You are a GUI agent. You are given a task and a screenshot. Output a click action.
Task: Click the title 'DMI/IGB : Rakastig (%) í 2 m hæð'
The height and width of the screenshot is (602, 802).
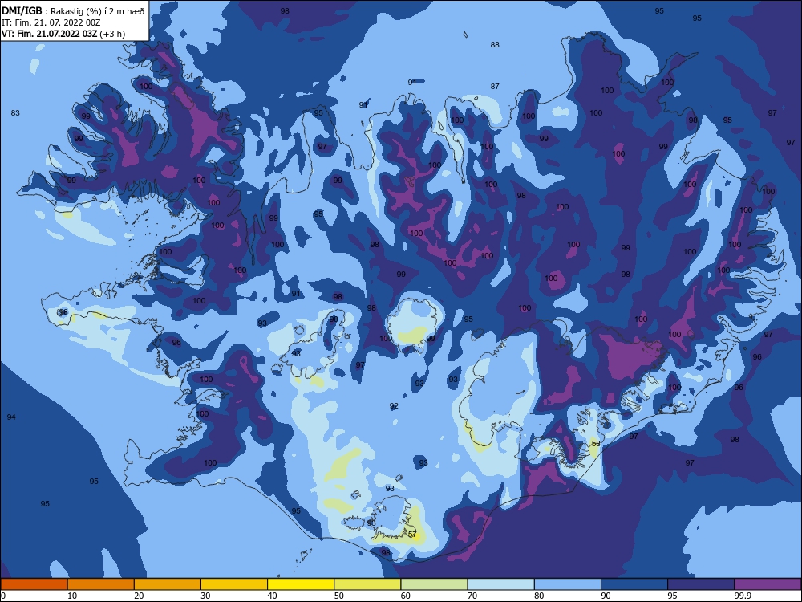[x=73, y=11]
